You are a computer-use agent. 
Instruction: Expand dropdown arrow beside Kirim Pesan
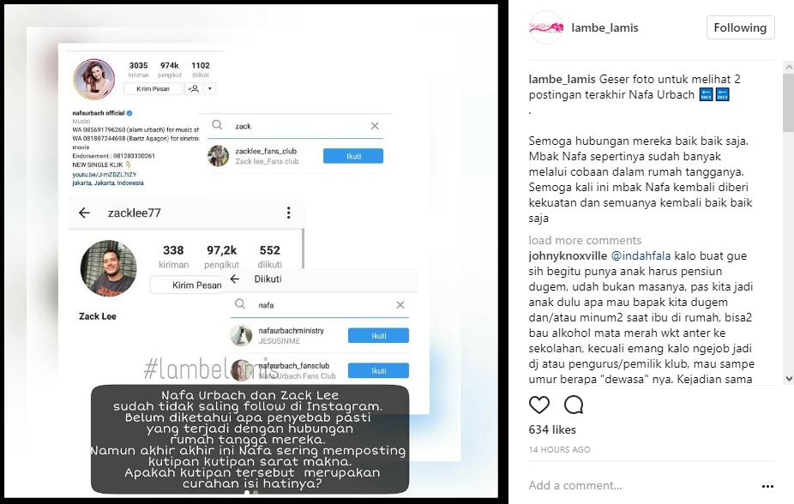coord(209,88)
